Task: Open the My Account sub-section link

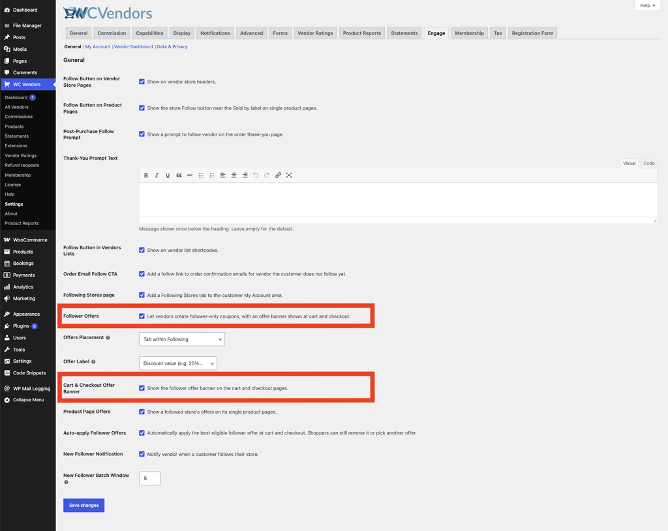Action: click(98, 47)
